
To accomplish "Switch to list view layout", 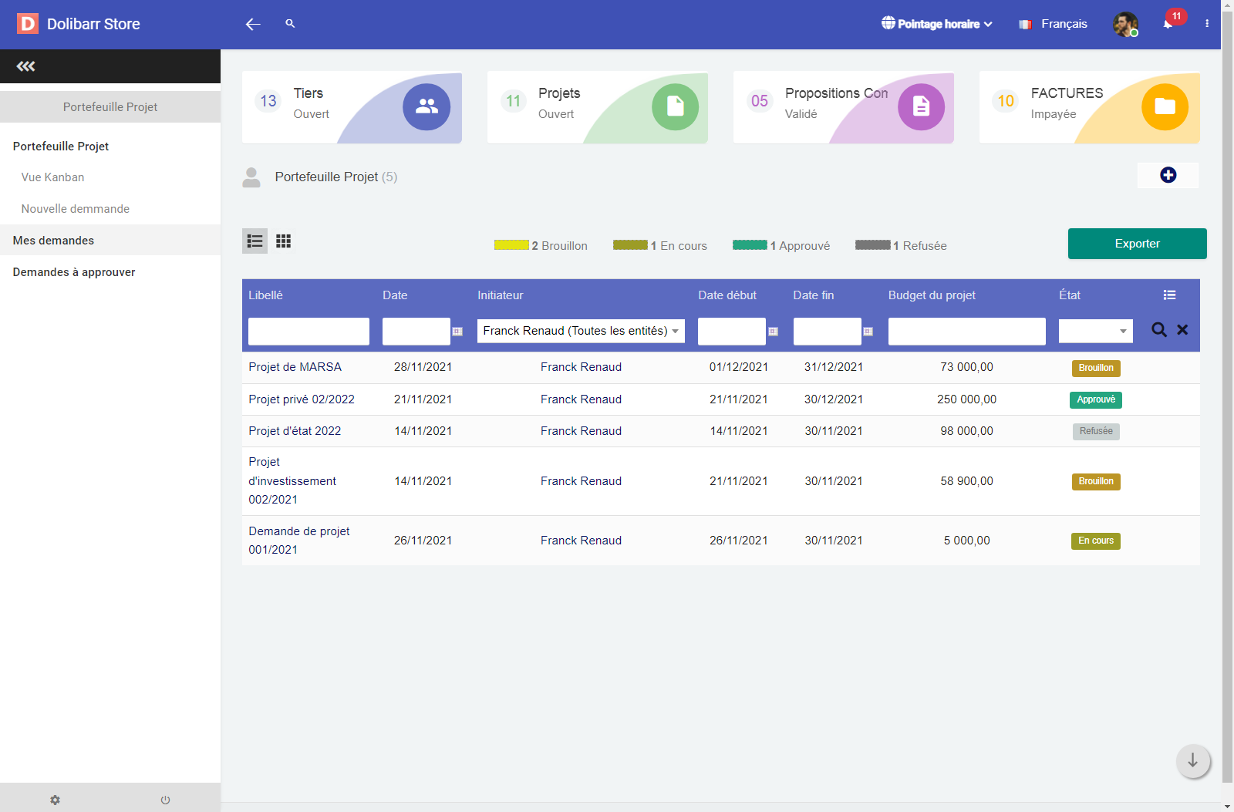I will 255,241.
